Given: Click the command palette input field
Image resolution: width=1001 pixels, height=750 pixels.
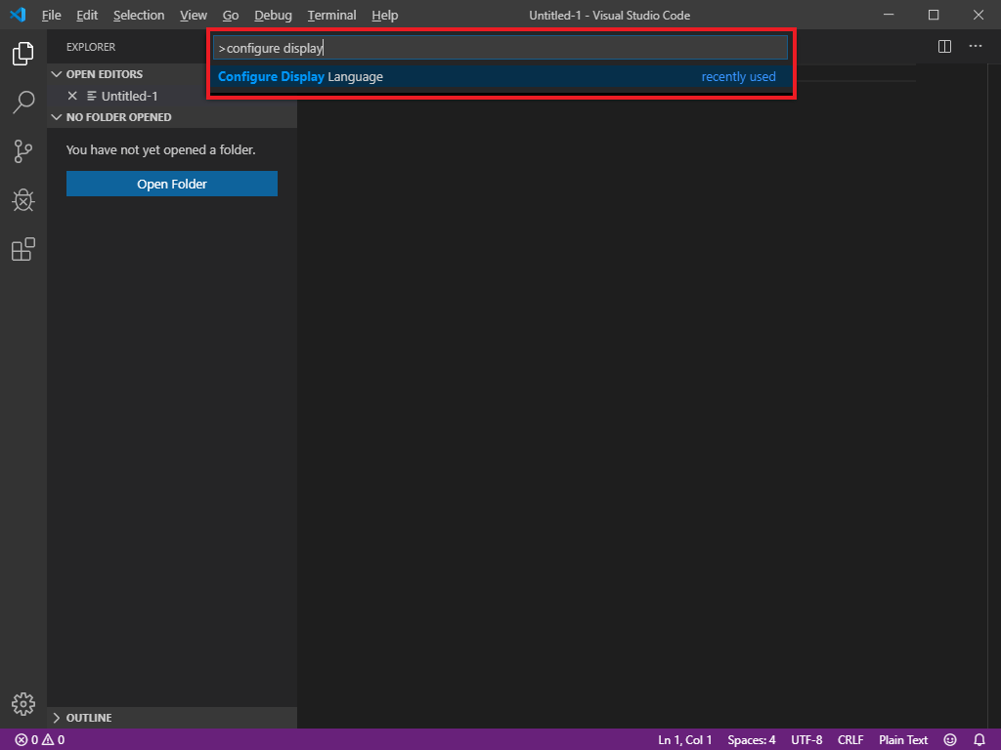Looking at the screenshot, I should pyautogui.click(x=500, y=48).
